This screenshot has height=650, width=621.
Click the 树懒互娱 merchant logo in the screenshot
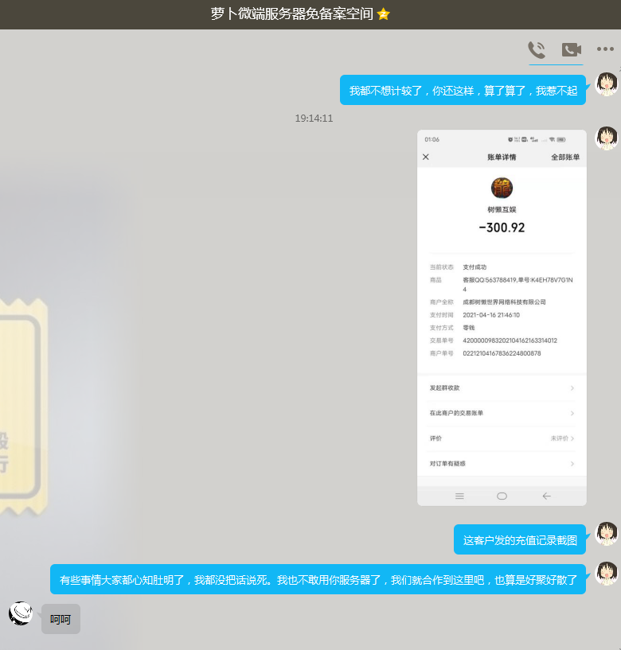click(x=502, y=189)
